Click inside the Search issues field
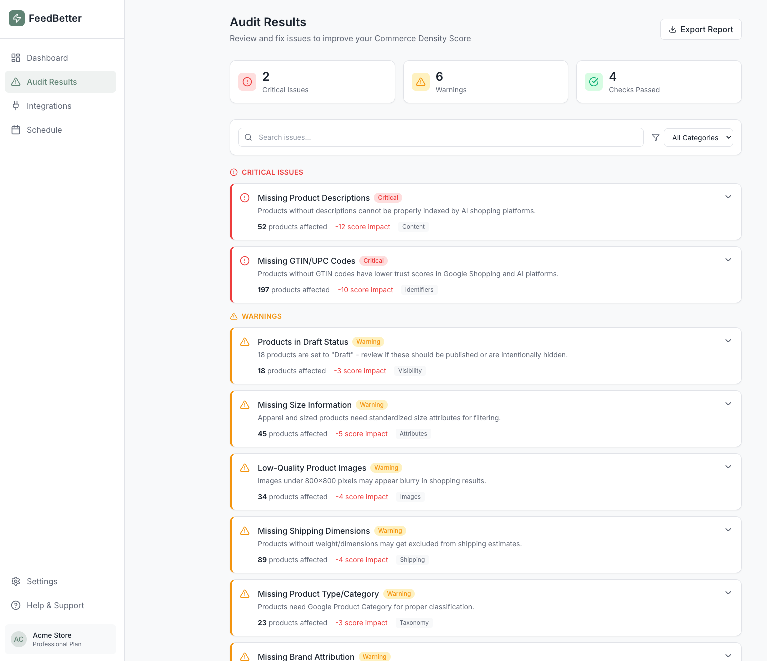Image resolution: width=767 pixels, height=661 pixels. (x=440, y=137)
